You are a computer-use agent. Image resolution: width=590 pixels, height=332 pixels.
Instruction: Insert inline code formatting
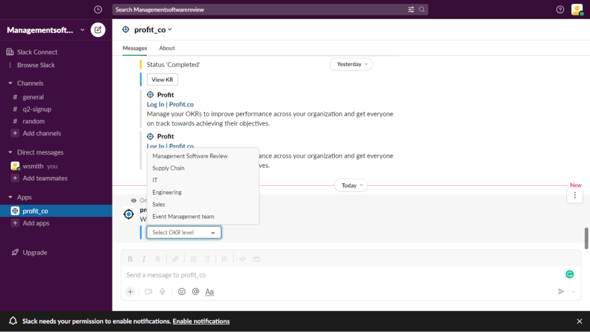242,259
